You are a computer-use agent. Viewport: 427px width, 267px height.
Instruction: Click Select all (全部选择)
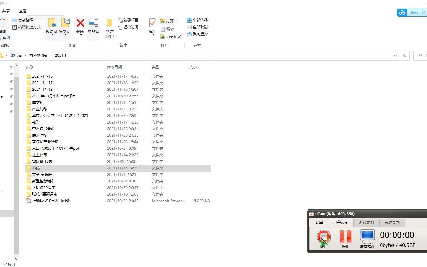(x=197, y=20)
